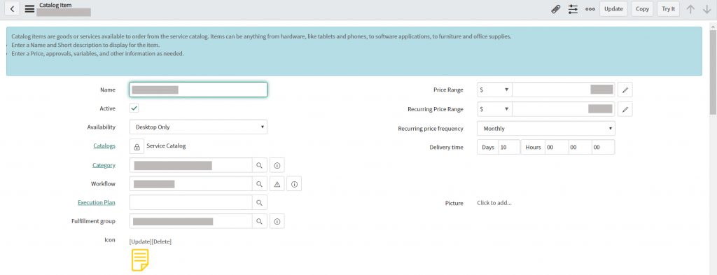Click to add a Picture
The height and width of the screenshot is (275, 717).
[494, 203]
